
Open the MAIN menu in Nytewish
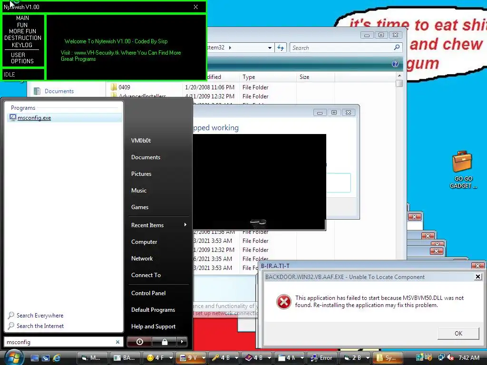[22, 18]
